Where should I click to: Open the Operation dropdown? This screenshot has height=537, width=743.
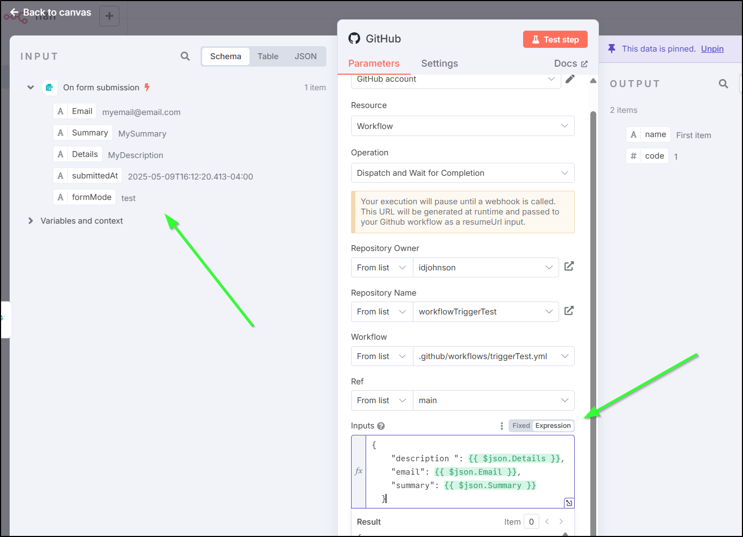(x=462, y=173)
